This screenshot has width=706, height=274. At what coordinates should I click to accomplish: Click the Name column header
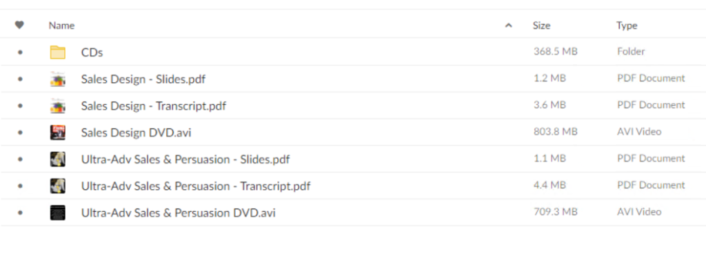(61, 26)
